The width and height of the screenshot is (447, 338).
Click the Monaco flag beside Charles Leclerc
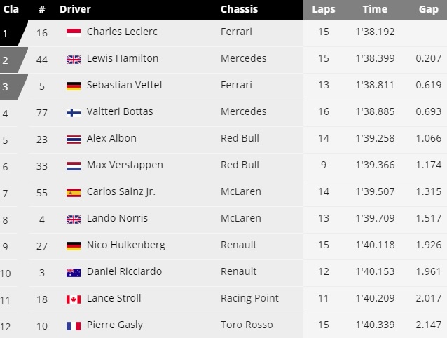(73, 32)
